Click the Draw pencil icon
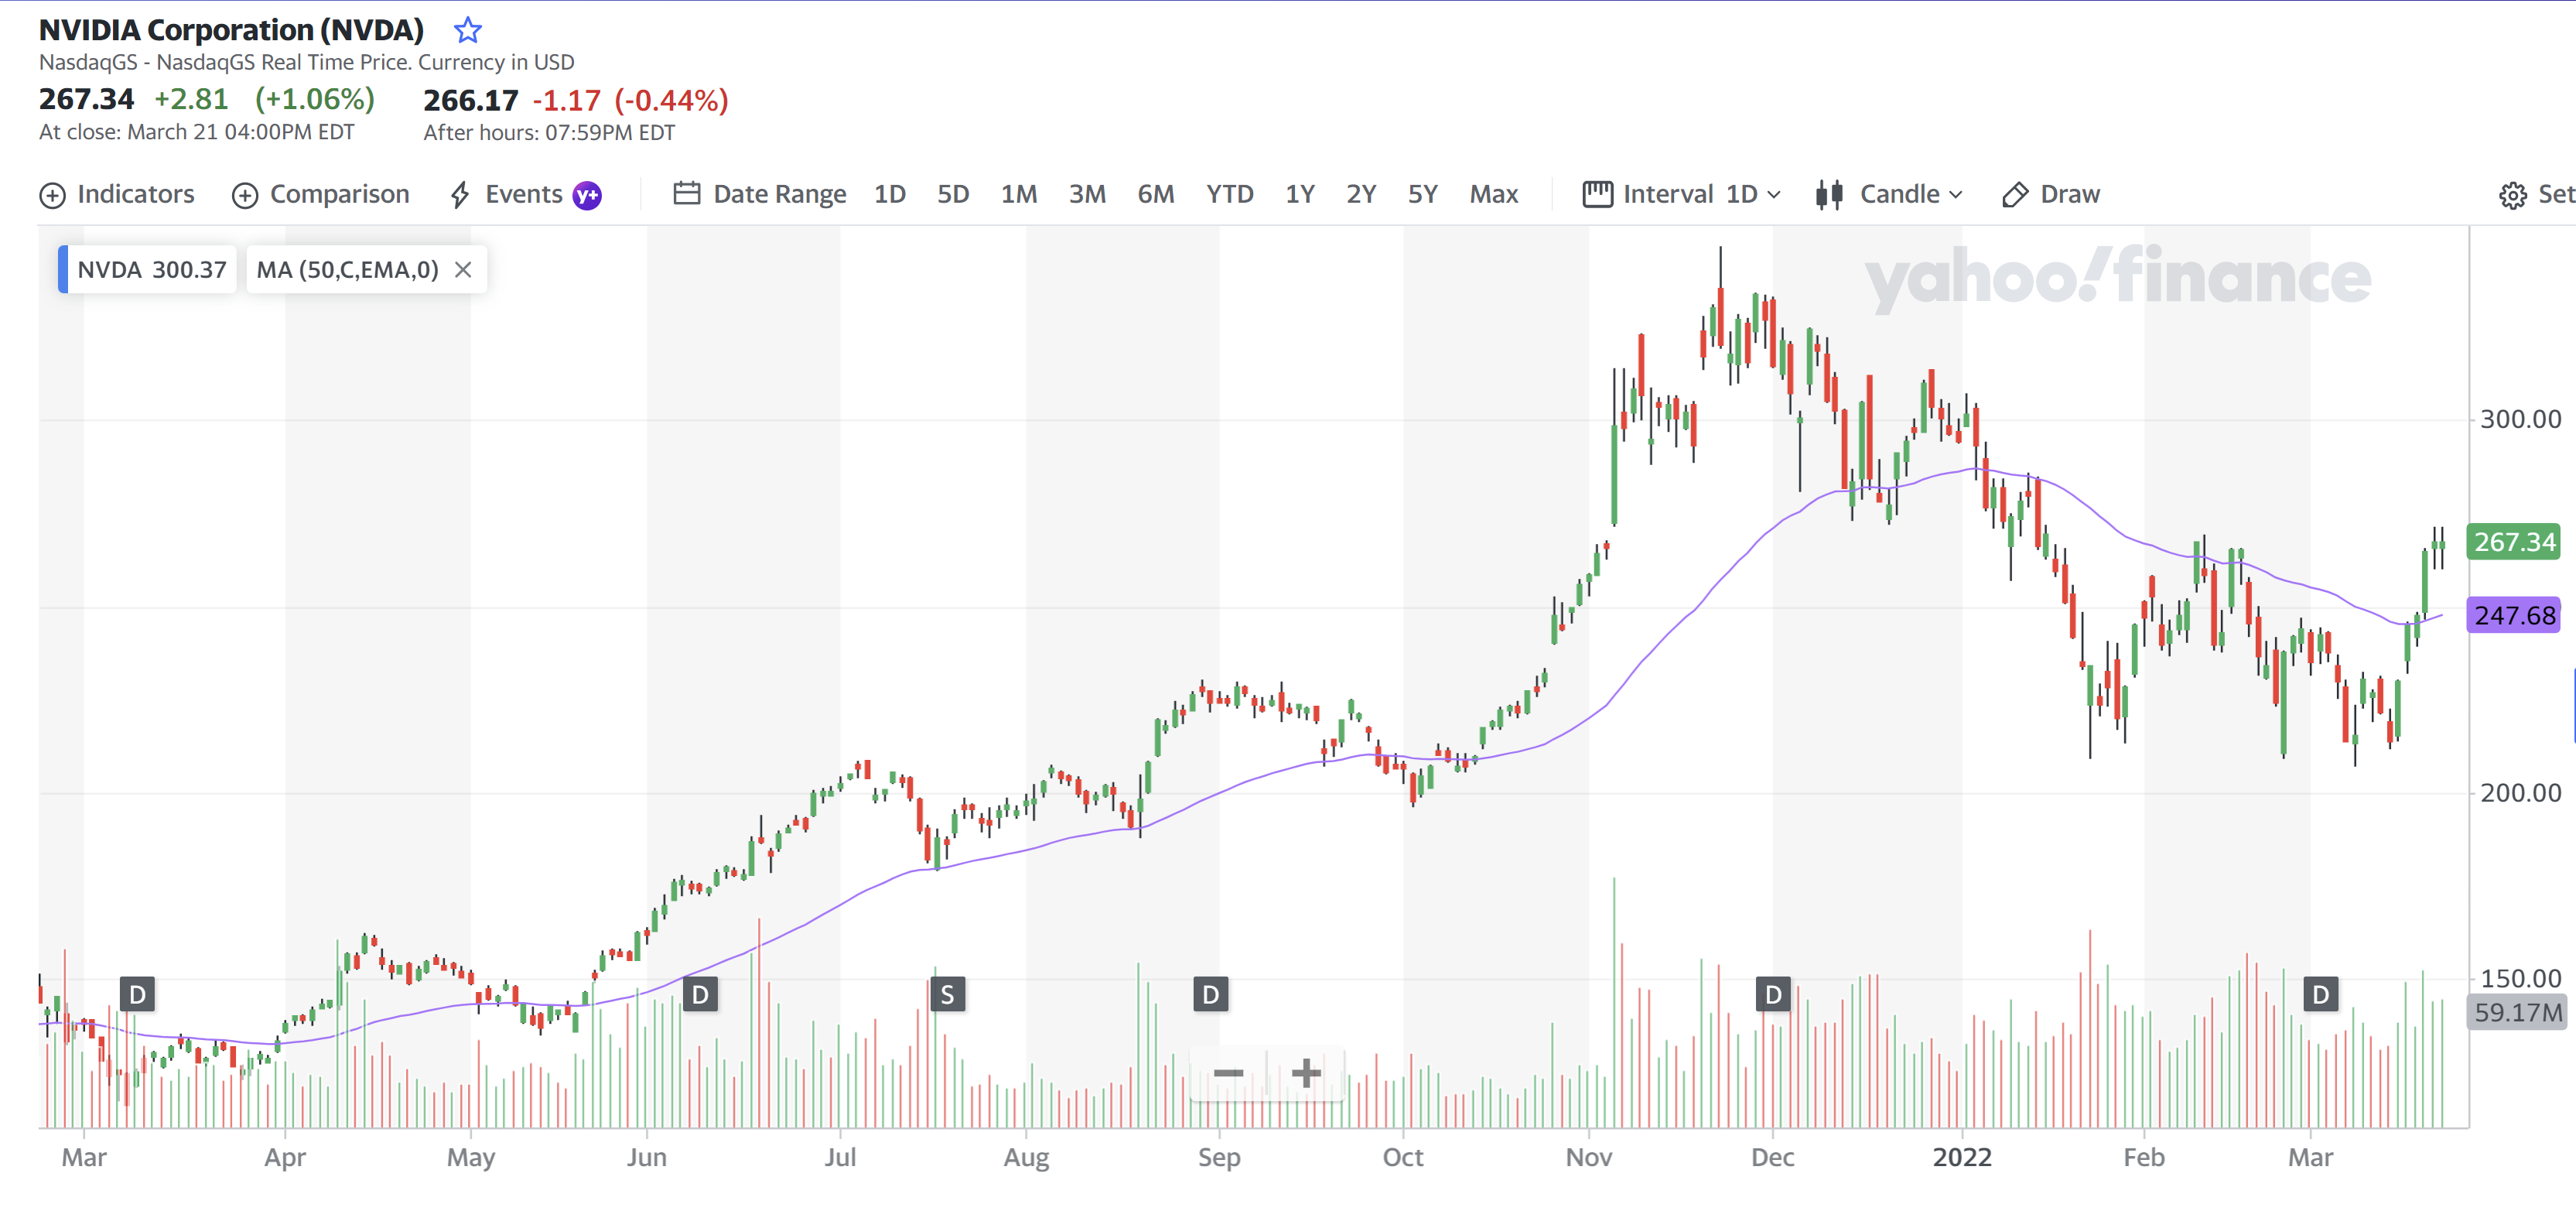This screenshot has width=2576, height=1211. pyautogui.click(x=2014, y=195)
